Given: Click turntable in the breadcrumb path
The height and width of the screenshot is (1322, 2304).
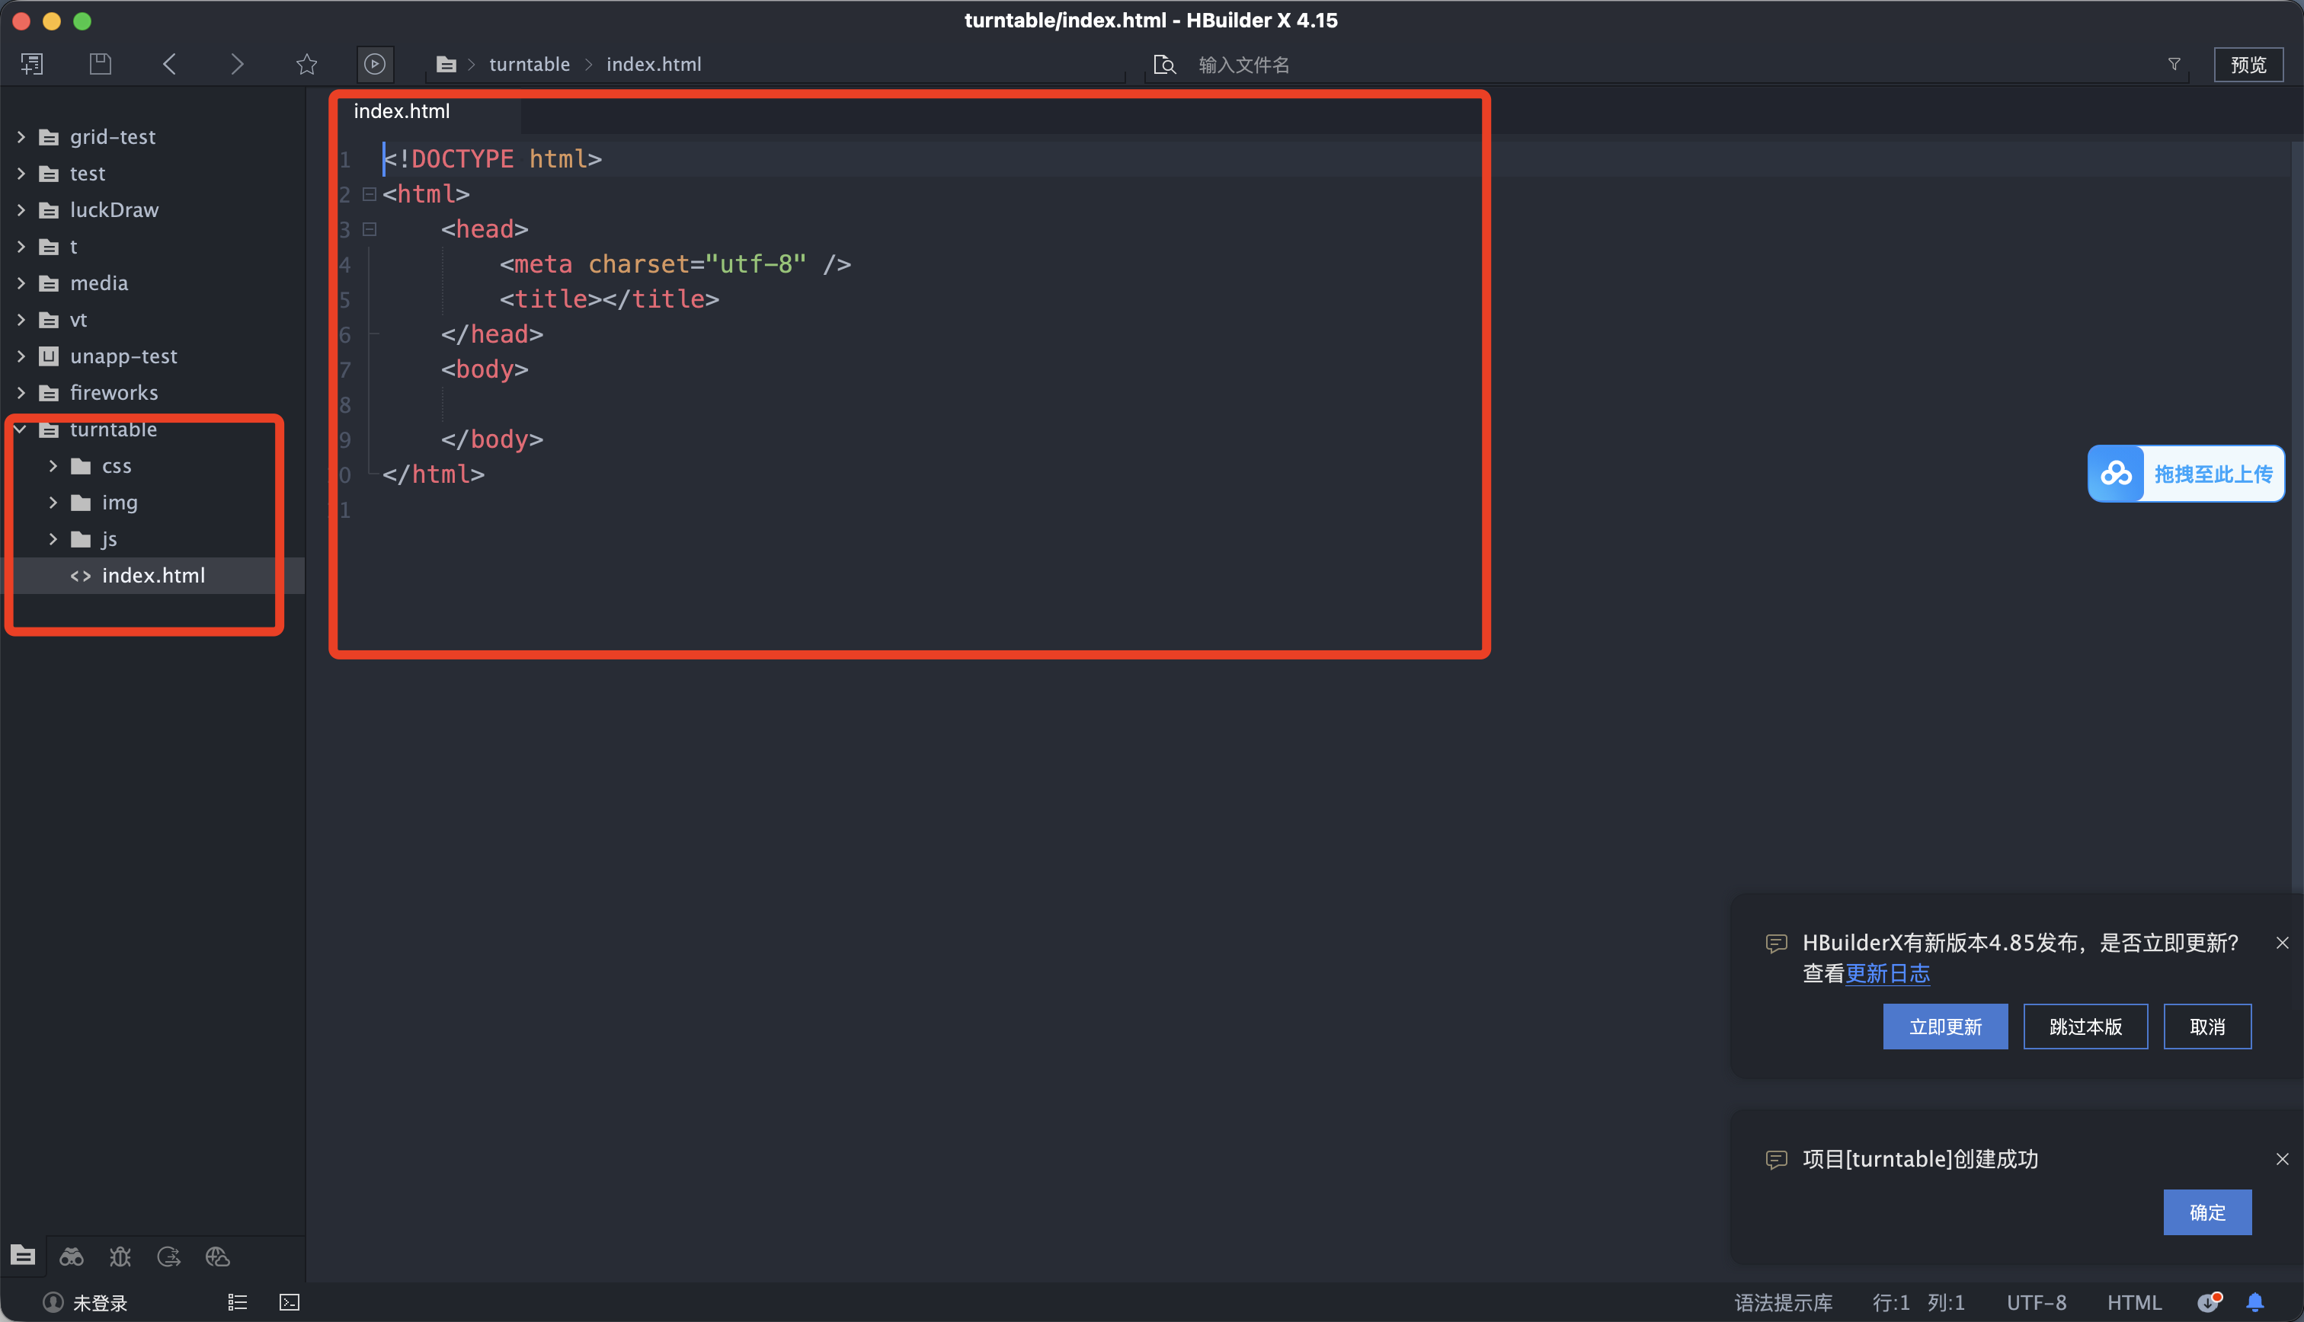Looking at the screenshot, I should pyautogui.click(x=530, y=65).
